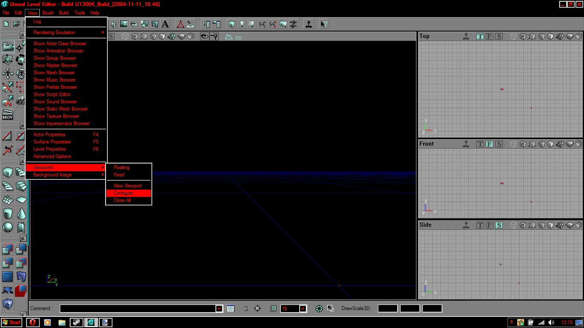The image size is (584, 328).
Task: Toggle the T view button in Top viewport
Action: click(480, 37)
